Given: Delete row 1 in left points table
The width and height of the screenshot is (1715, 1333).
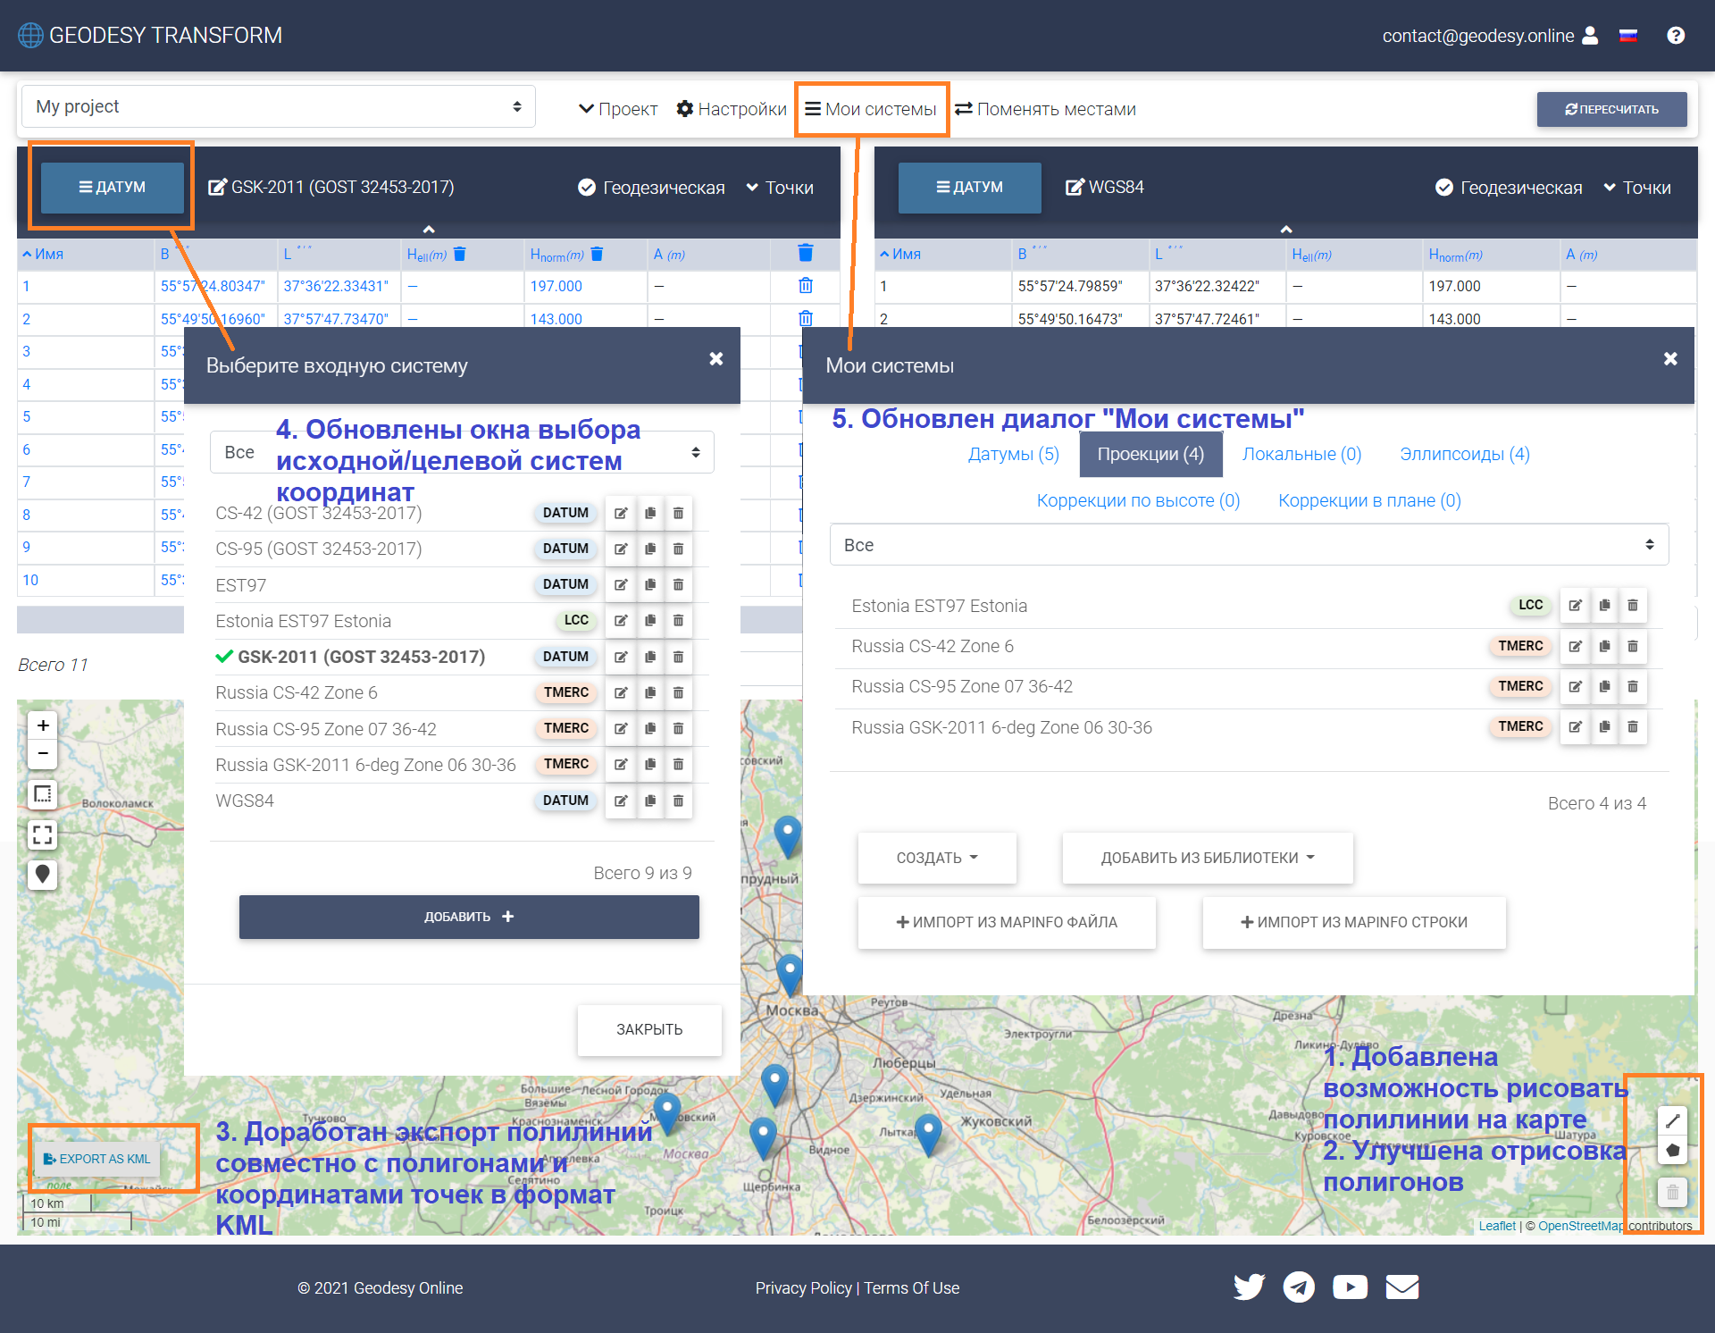Looking at the screenshot, I should click(805, 286).
